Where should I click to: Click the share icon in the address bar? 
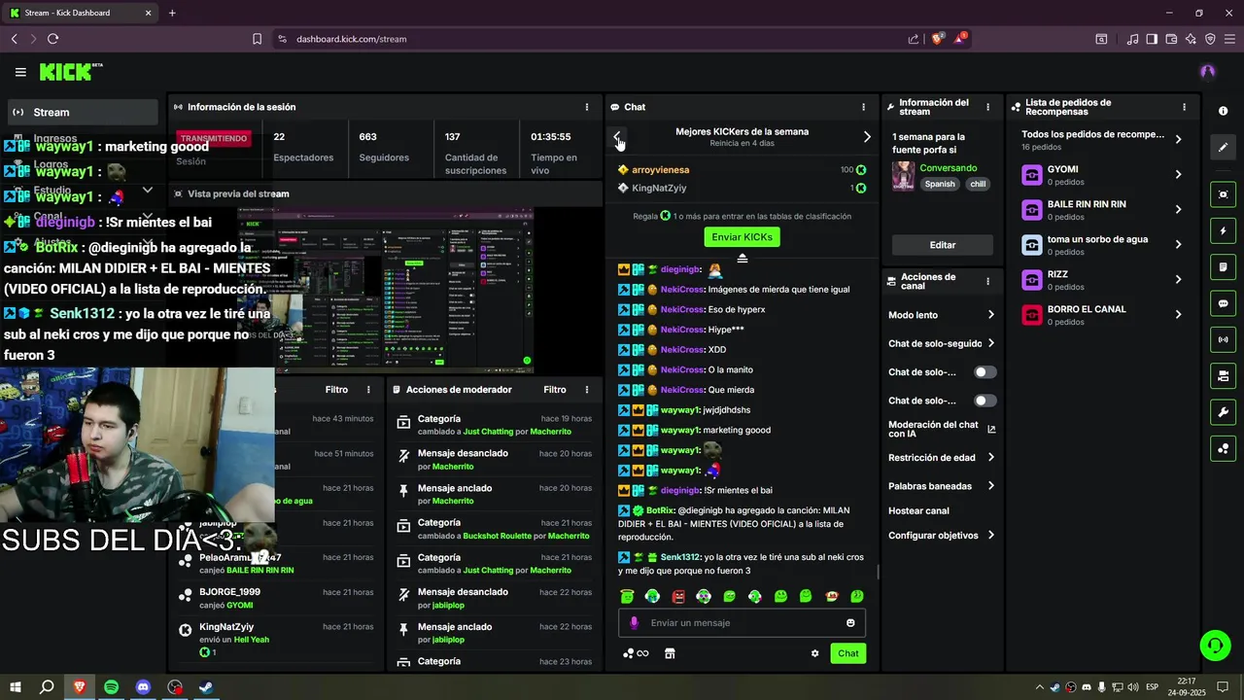pos(914,39)
